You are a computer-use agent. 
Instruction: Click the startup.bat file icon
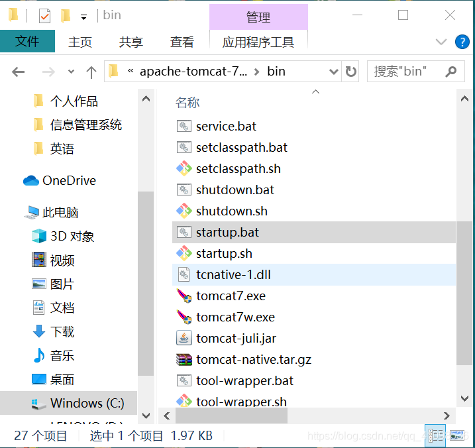tap(184, 232)
